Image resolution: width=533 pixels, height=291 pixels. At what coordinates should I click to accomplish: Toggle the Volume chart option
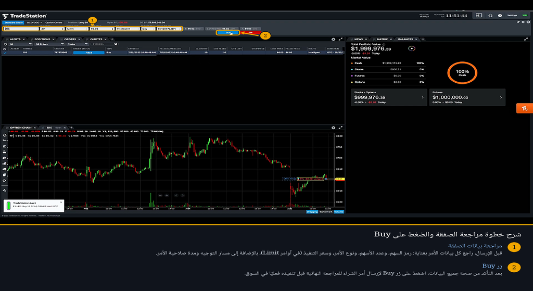(338, 212)
